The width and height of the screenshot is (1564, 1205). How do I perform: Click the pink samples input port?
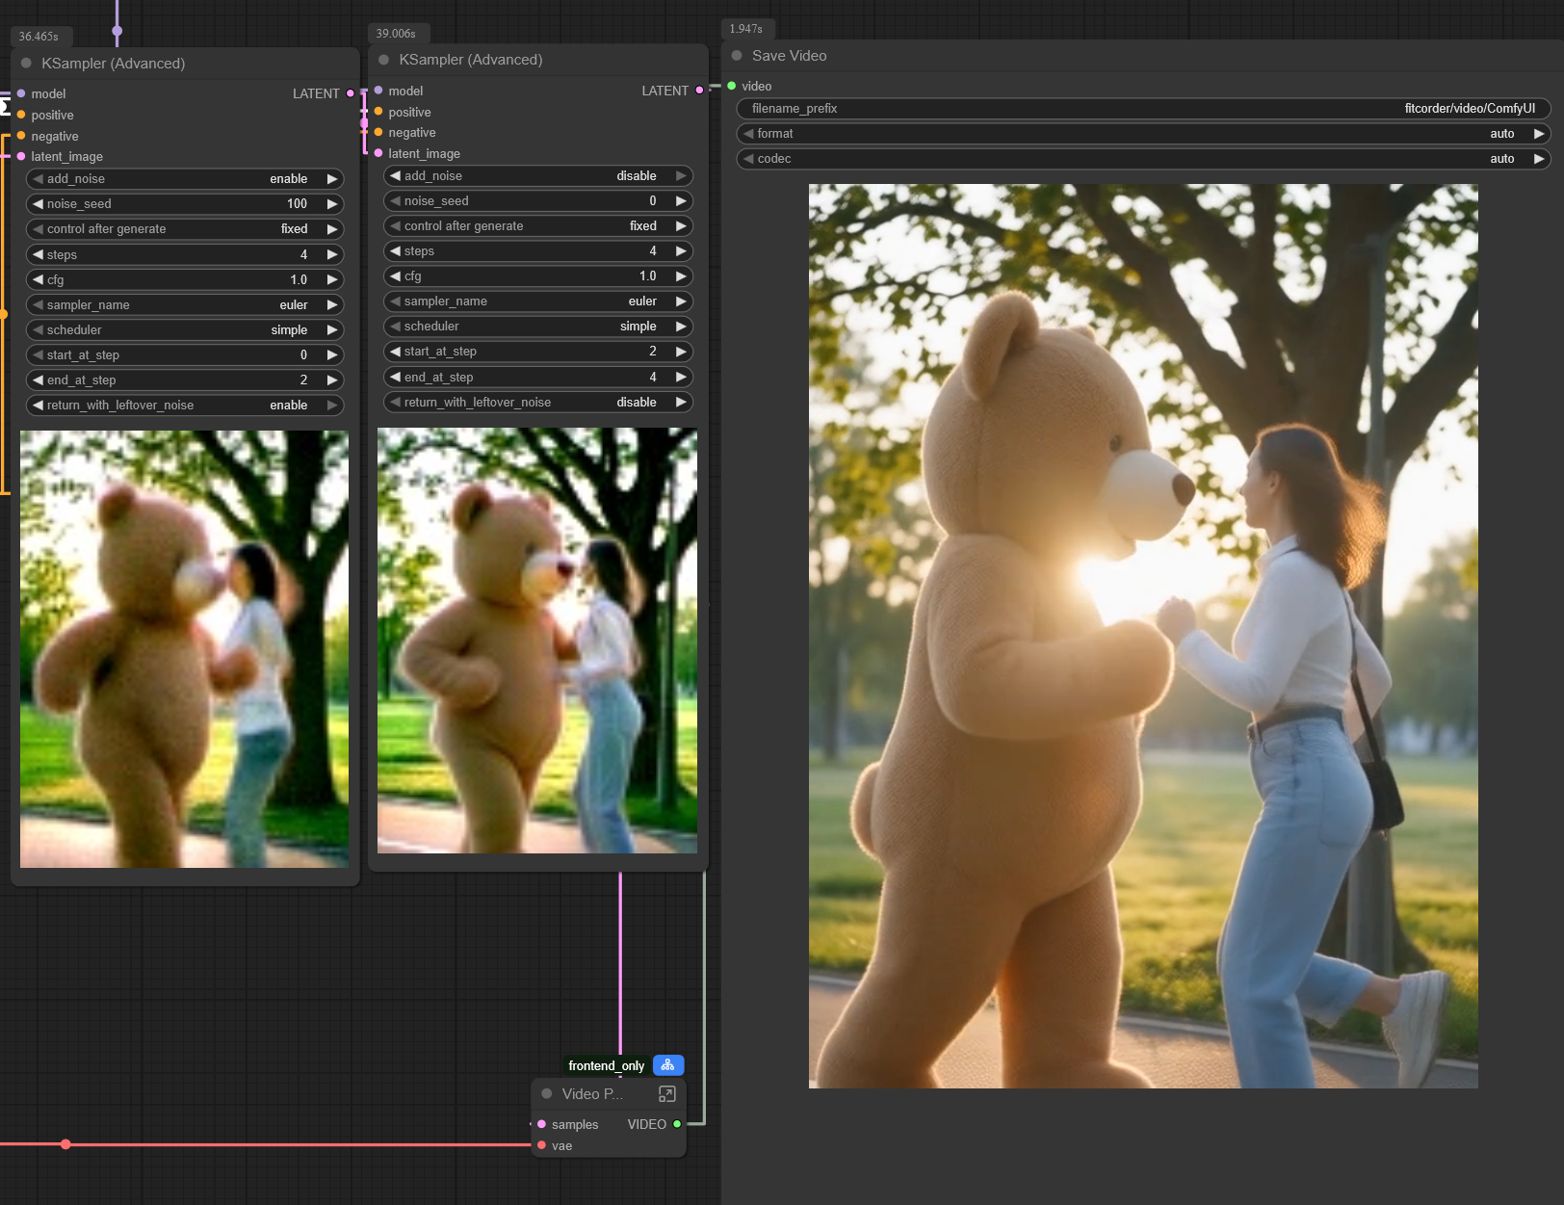(x=541, y=1124)
